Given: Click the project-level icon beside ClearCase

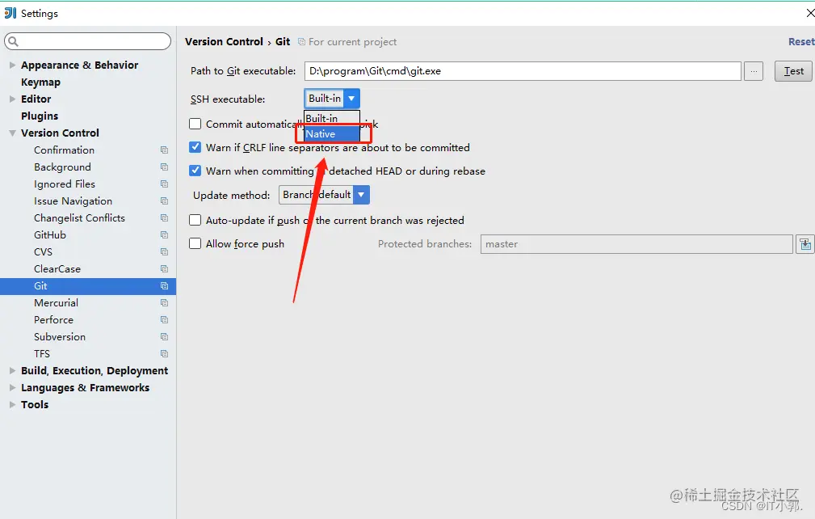Looking at the screenshot, I should pyautogui.click(x=164, y=269).
